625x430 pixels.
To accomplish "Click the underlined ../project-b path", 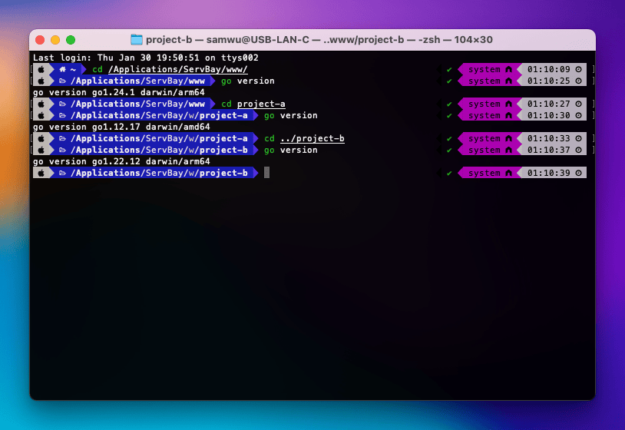I will coord(312,138).
